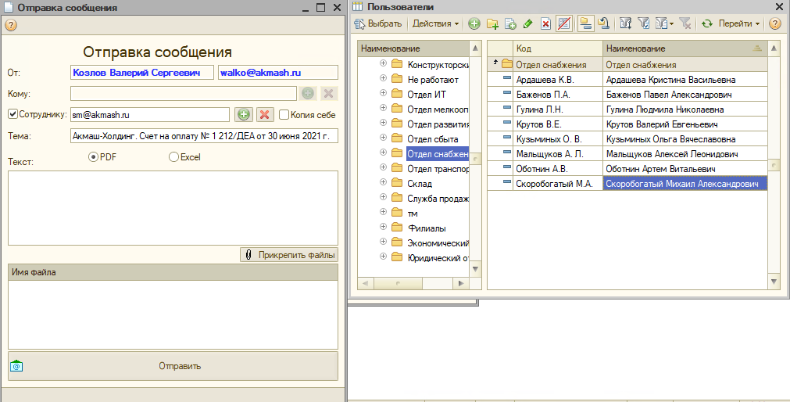The height and width of the screenshot is (402, 790).
Task: Select the row Гулина Людмила Николаевна
Action: tap(627, 109)
